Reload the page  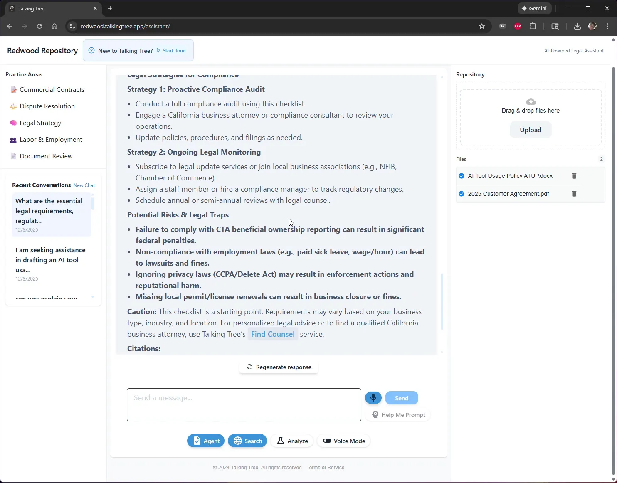tap(39, 26)
